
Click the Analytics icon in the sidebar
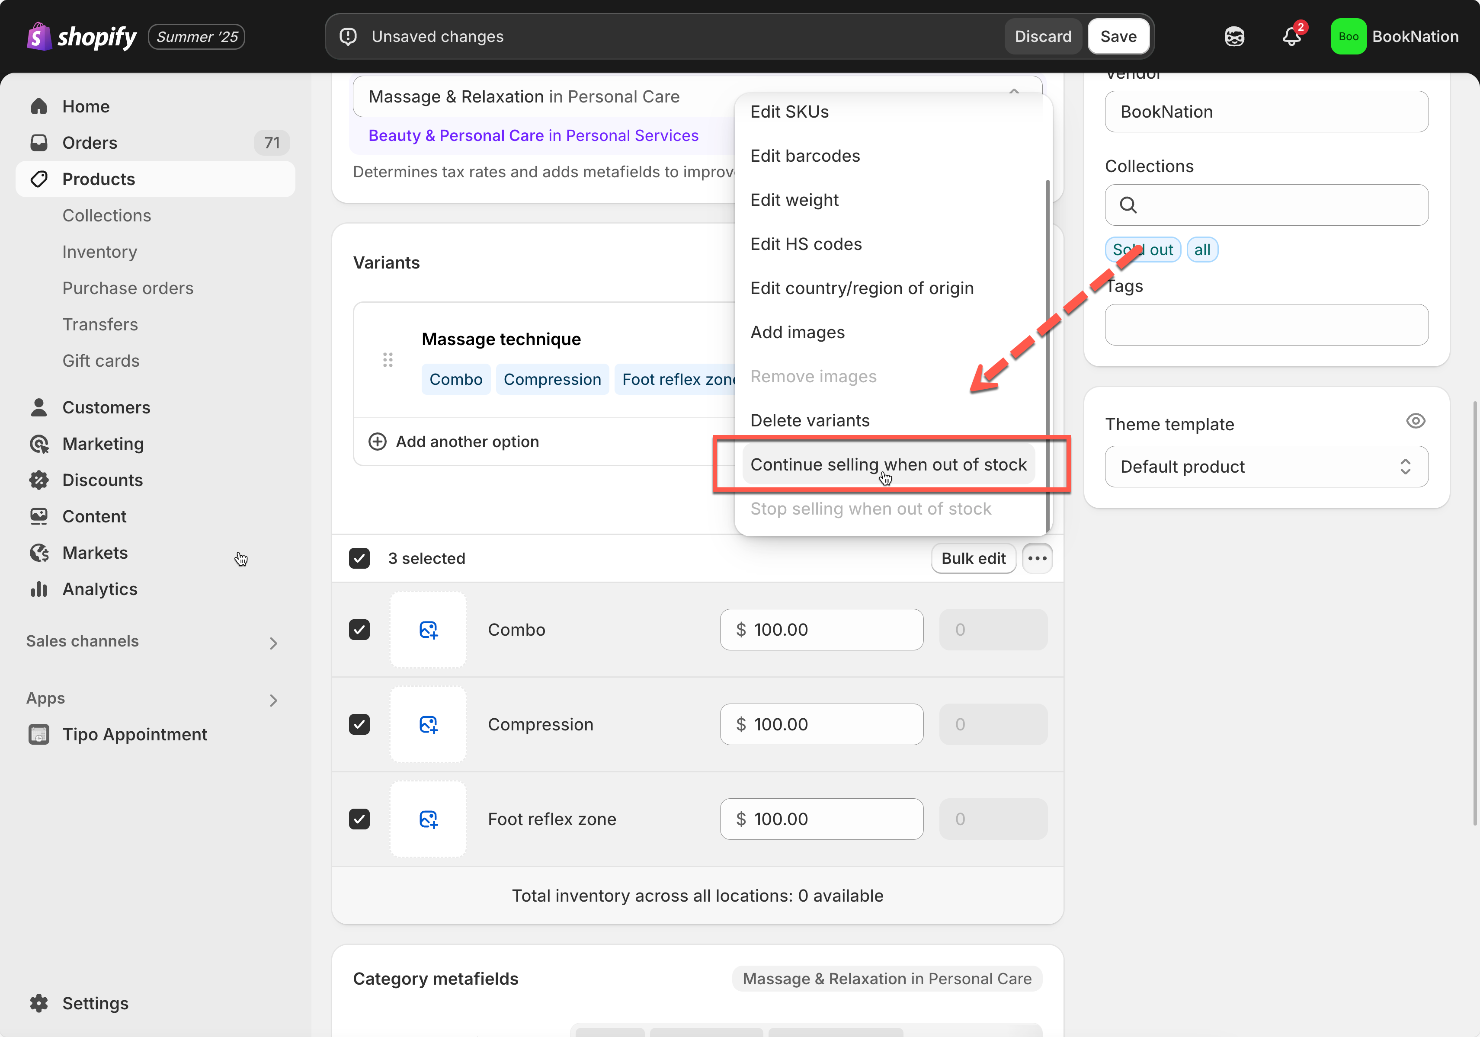pos(39,589)
